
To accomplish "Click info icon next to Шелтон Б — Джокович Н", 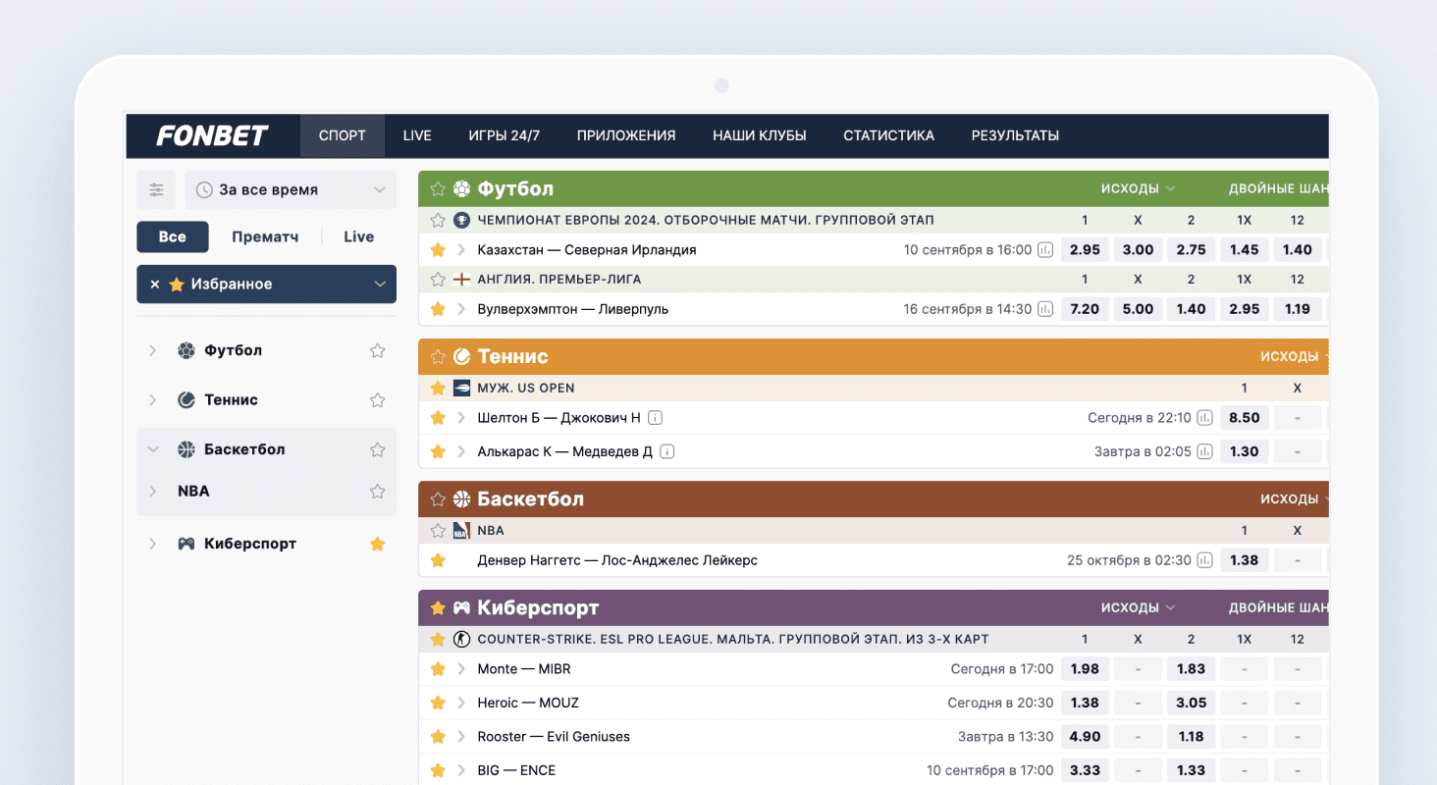I will coord(656,418).
